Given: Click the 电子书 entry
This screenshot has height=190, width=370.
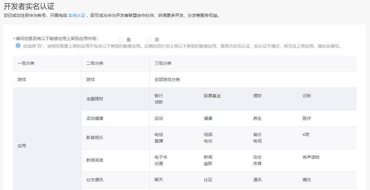Looking at the screenshot, I should coord(160,157).
